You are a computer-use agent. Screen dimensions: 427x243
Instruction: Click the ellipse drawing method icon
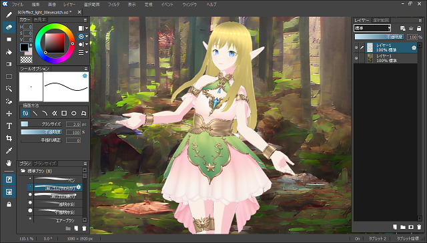[x=74, y=113]
